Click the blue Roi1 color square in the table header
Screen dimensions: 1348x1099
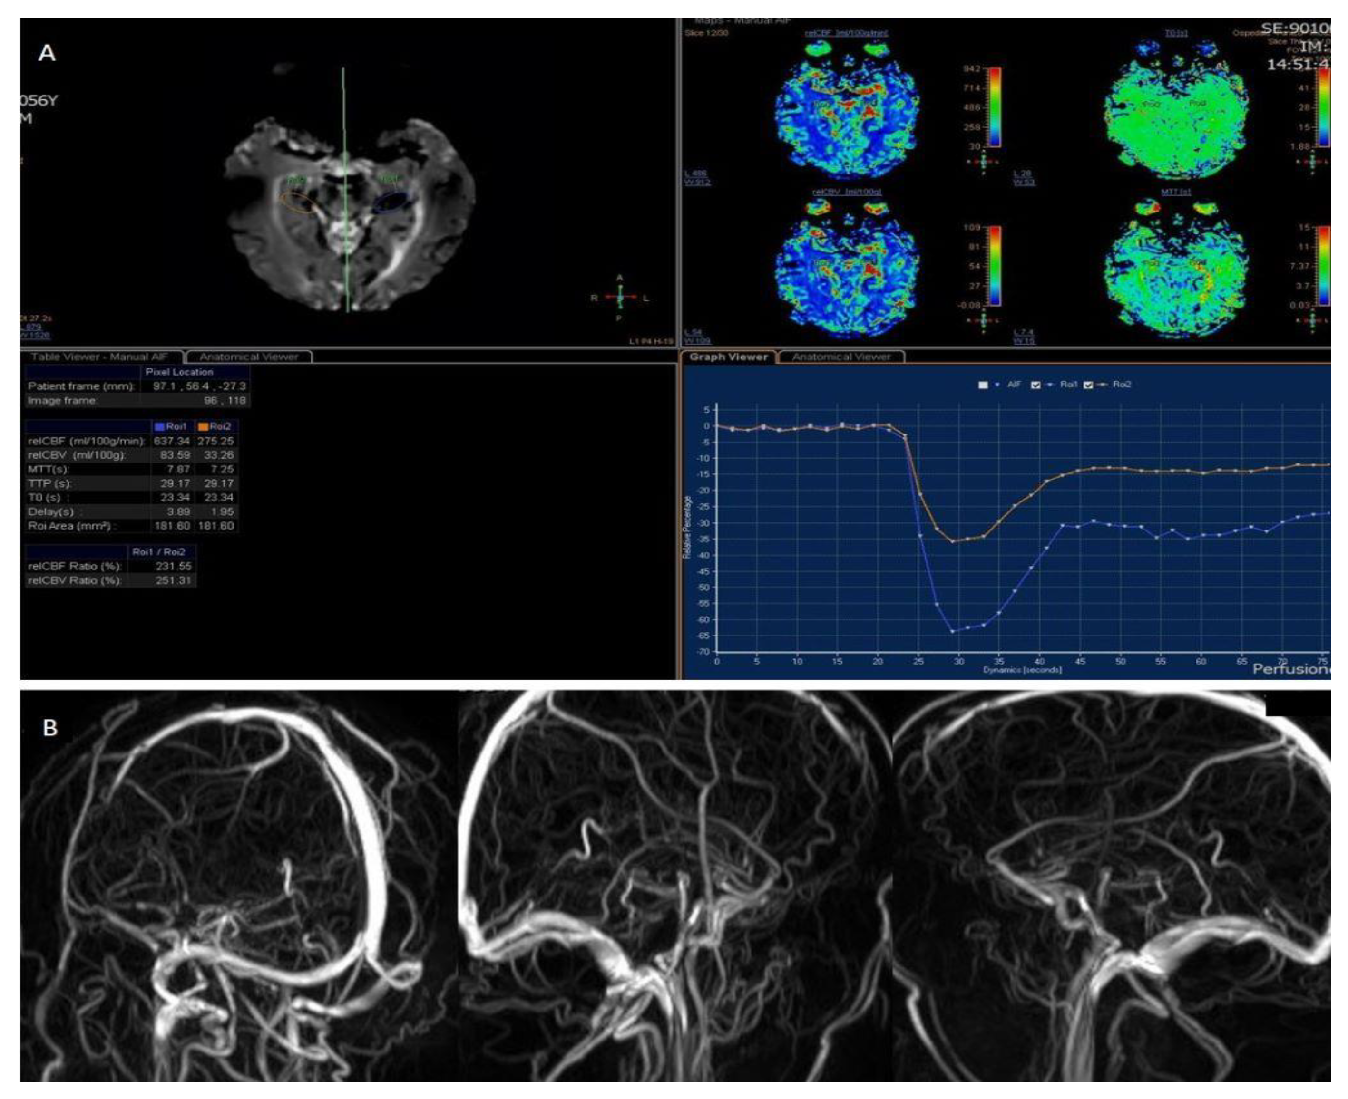coord(160,427)
